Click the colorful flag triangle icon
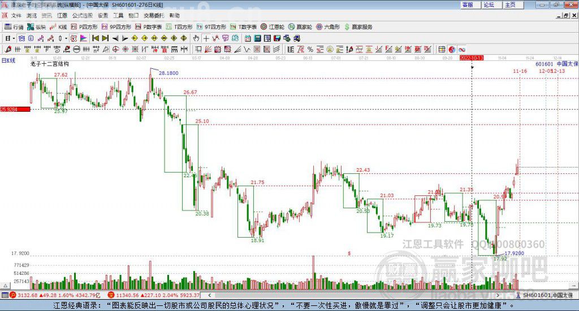This screenshot has height=311, width=579. click(84, 38)
